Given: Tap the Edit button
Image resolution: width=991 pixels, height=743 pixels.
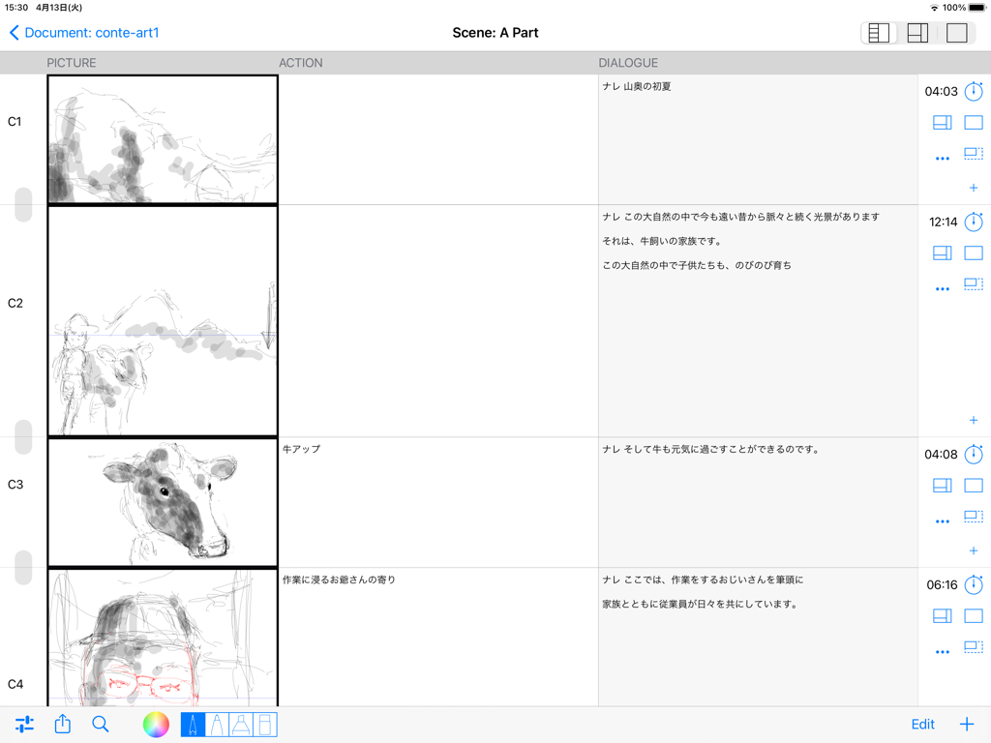Looking at the screenshot, I should 922,724.
